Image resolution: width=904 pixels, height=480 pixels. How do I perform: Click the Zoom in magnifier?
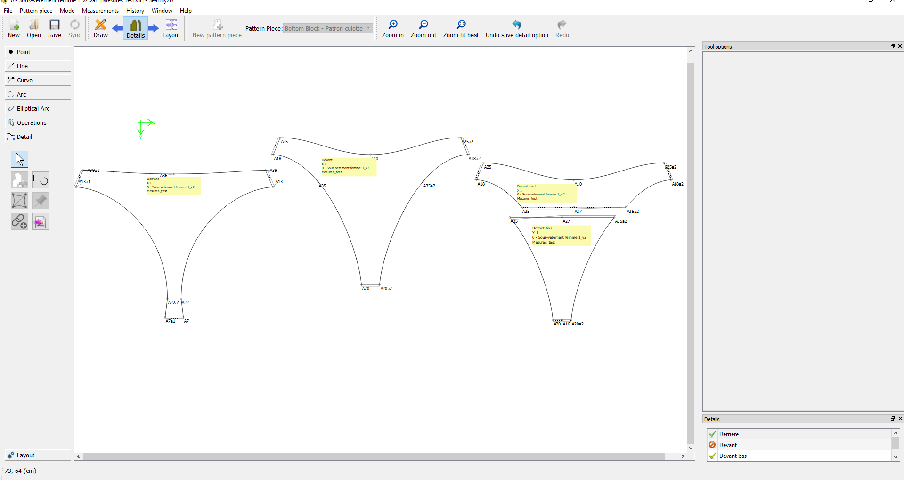click(x=392, y=29)
